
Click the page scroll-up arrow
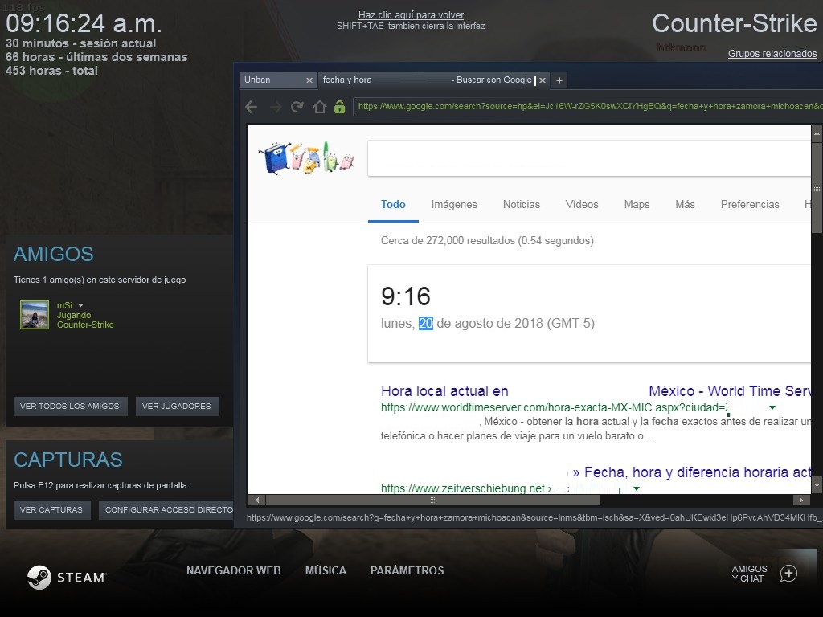(817, 133)
